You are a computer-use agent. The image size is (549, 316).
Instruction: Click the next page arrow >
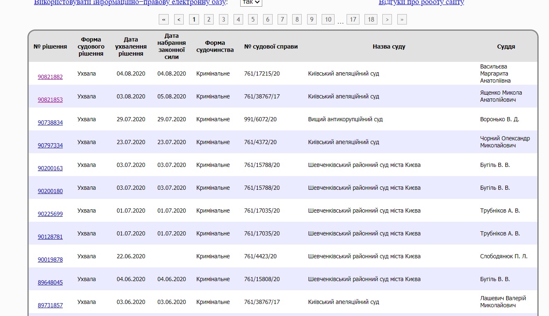[x=387, y=20]
